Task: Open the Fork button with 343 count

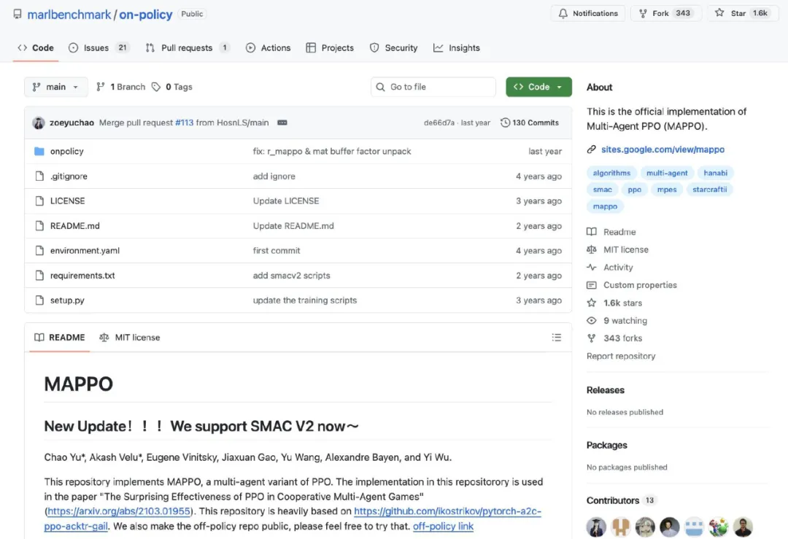Action: (x=665, y=13)
